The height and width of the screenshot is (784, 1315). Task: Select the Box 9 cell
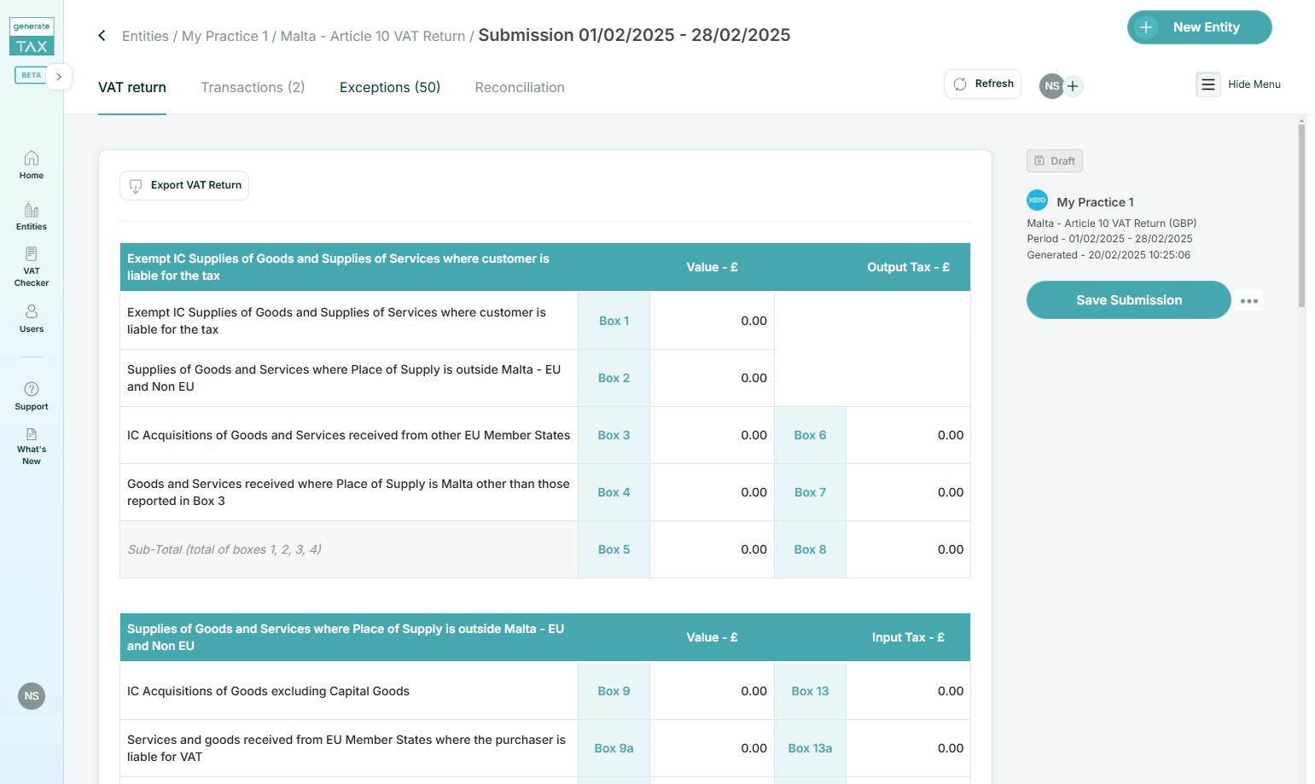pyautogui.click(x=614, y=691)
